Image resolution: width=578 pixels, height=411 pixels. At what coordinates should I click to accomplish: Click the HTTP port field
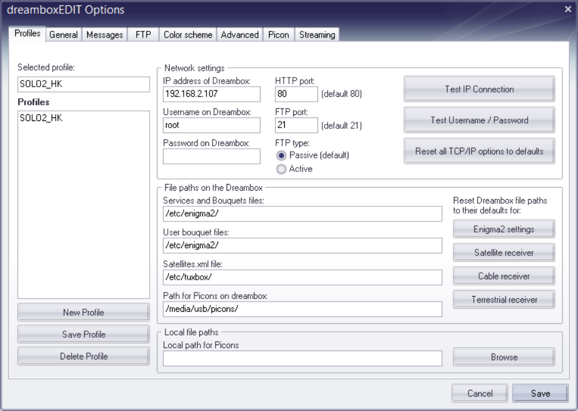[x=296, y=94]
